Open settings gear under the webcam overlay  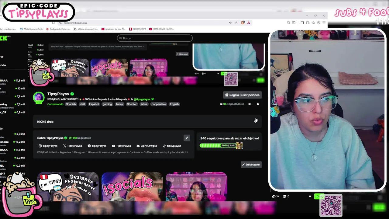click(x=310, y=196)
